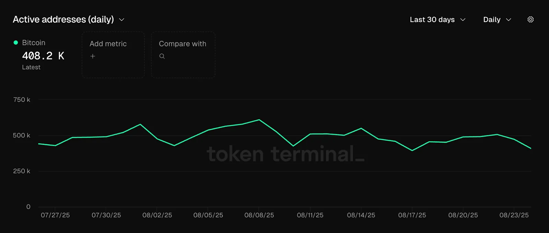Click the 408.2 K latest value
This screenshot has height=233, width=549.
pos(43,56)
